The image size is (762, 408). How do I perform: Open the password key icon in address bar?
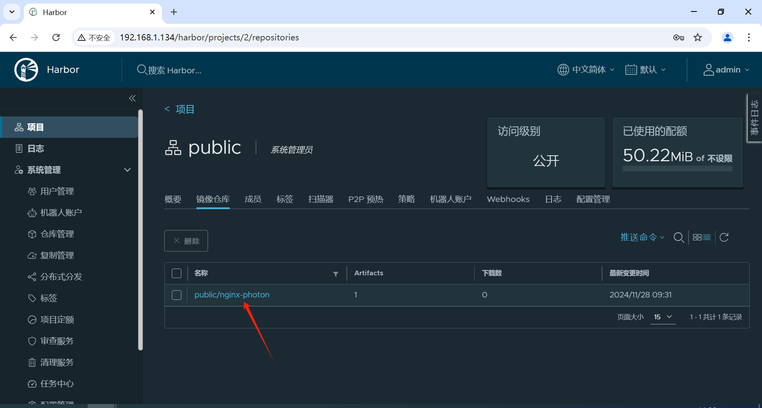coord(679,38)
